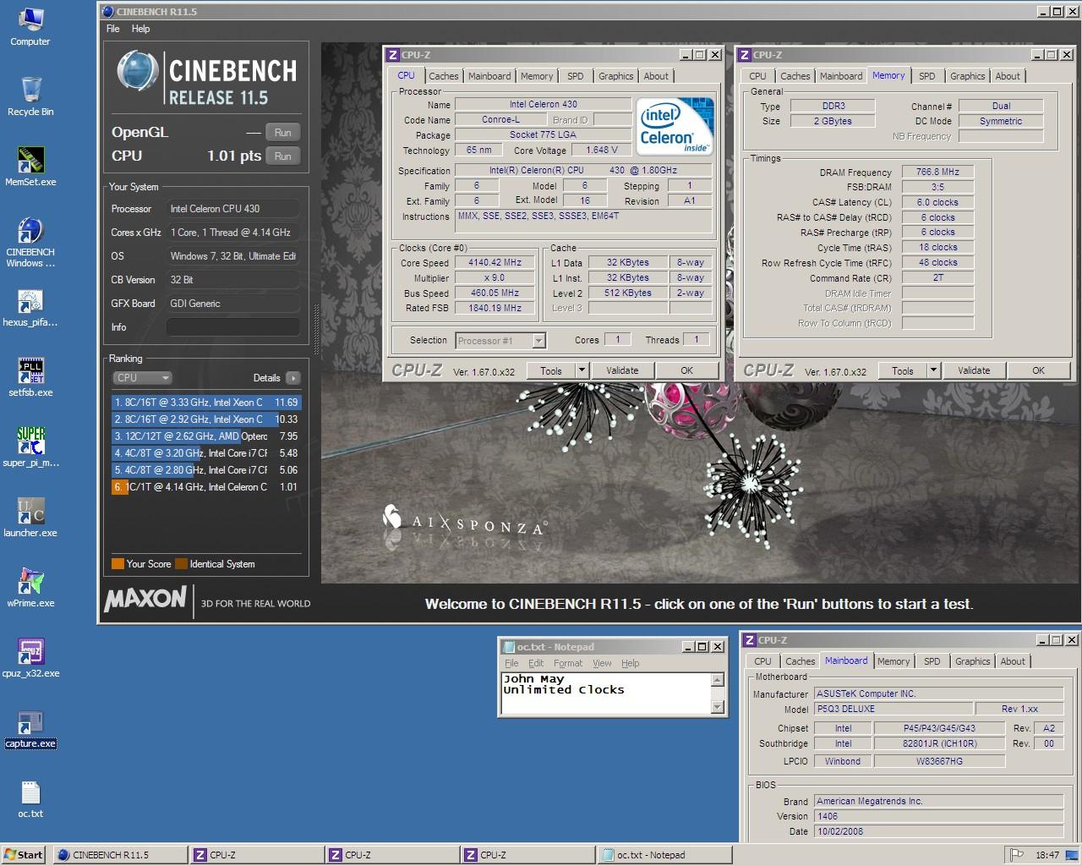Image resolution: width=1082 pixels, height=866 pixels.
Task: Open View menu in Notepad
Action: [602, 663]
